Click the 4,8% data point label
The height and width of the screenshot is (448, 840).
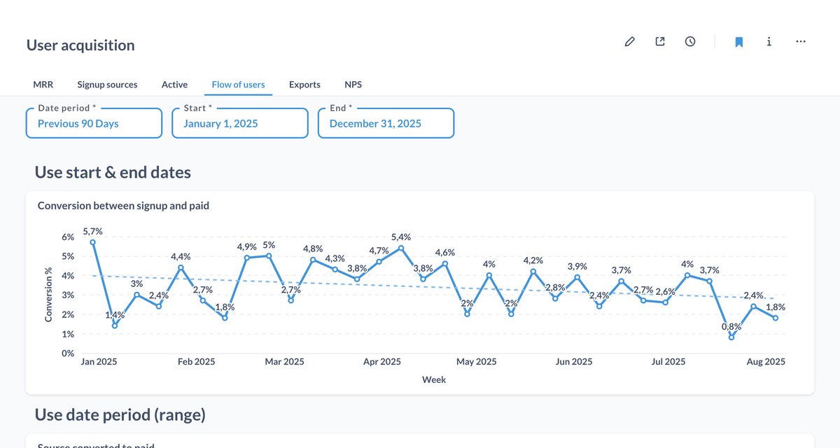coord(313,249)
